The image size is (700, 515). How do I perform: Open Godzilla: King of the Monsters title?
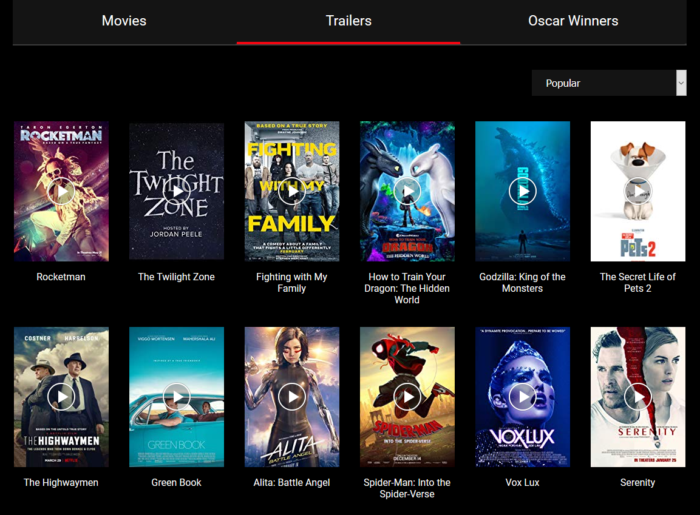pos(522,283)
